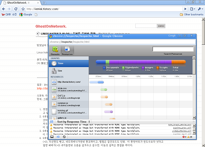Image resolution: width=205 pixels, height=147 pixels.
Task: Click the blog SEARCH button
Action: (161, 26)
